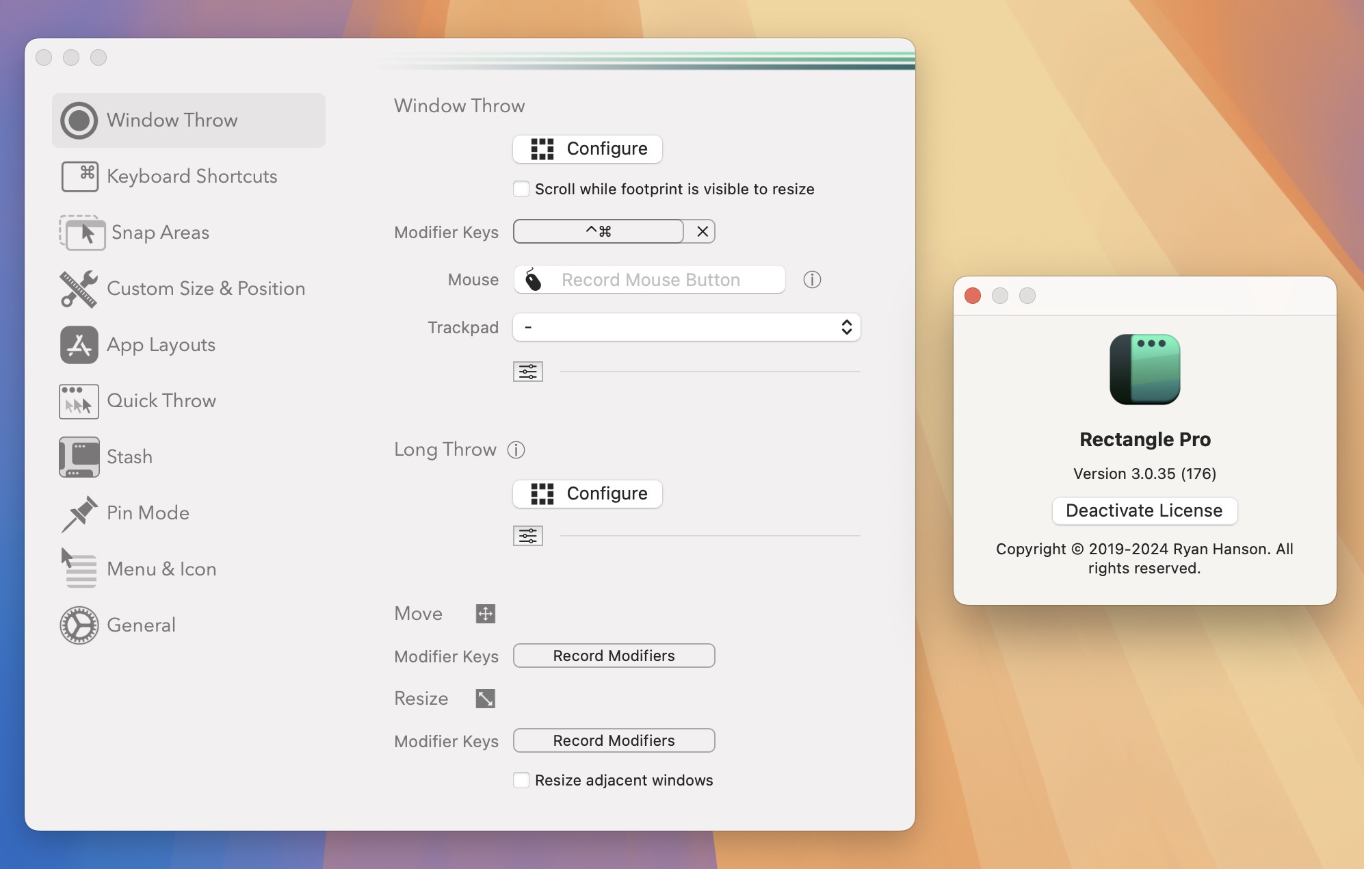Navigate to Pin Mode settings

coord(147,513)
